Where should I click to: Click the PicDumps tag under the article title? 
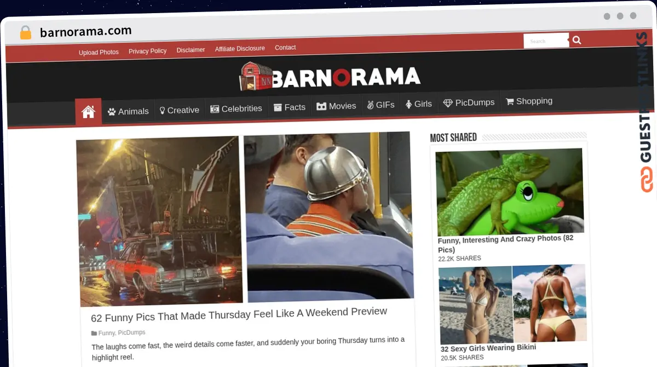[131, 332]
